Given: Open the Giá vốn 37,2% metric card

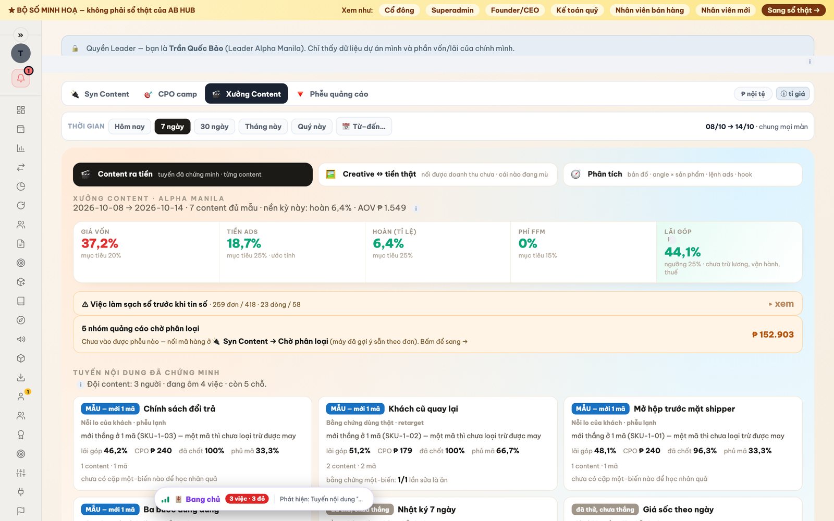Looking at the screenshot, I should (x=146, y=252).
